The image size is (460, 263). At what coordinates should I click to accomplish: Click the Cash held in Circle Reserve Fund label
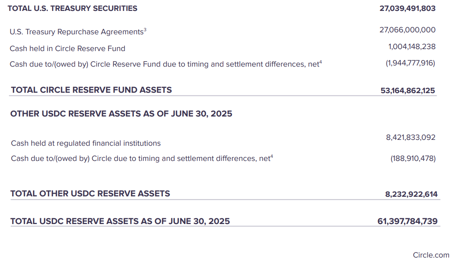point(67,49)
